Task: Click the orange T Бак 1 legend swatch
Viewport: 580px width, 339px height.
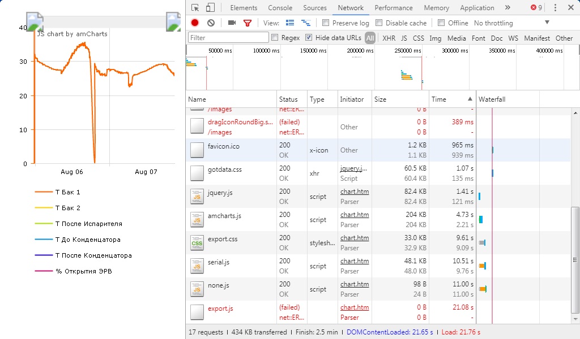Action: pos(43,192)
